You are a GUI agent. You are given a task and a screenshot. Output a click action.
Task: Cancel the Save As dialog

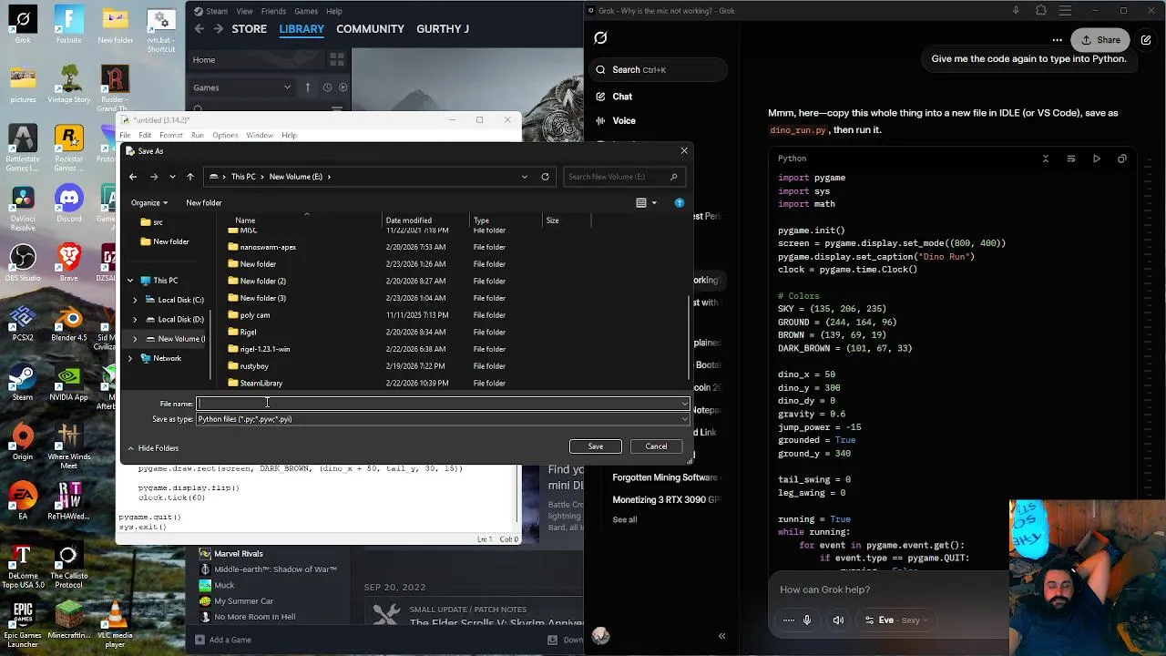tap(656, 446)
